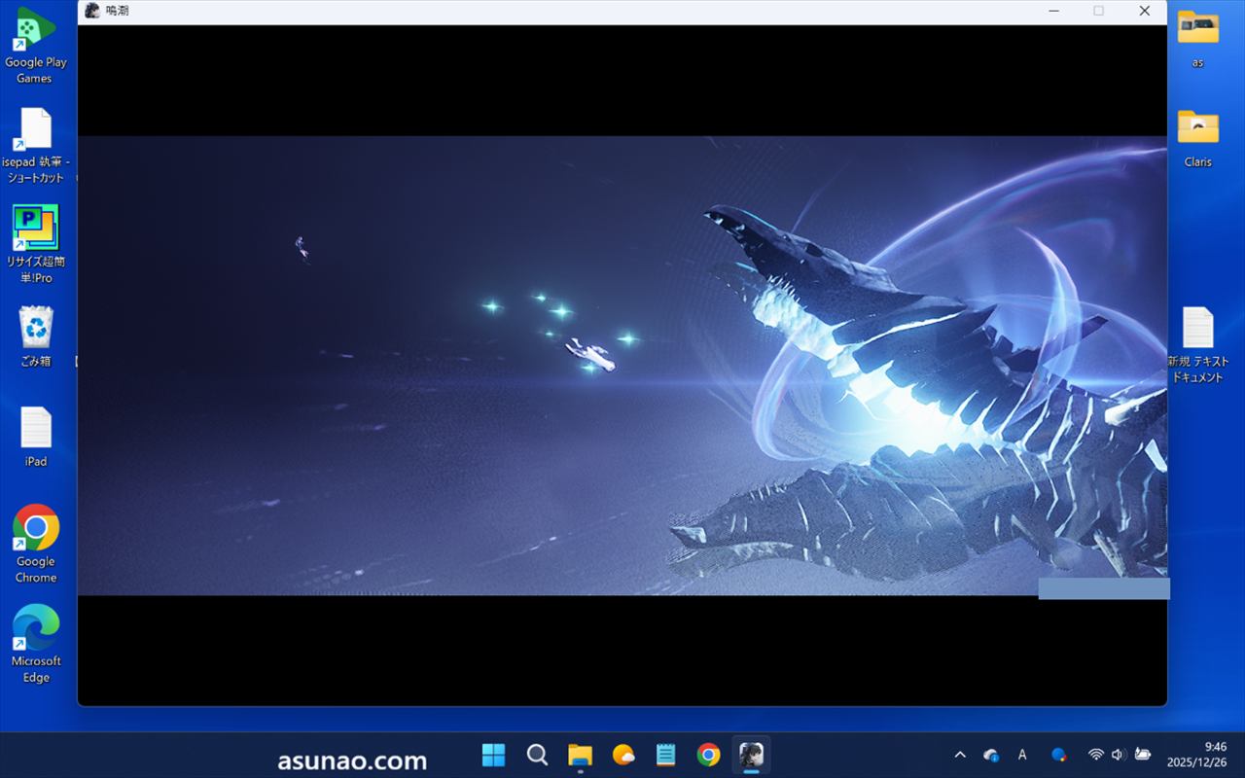Viewport: 1245px width, 778px height.
Task: Expand the hidden system tray icons chevron
Action: click(960, 755)
